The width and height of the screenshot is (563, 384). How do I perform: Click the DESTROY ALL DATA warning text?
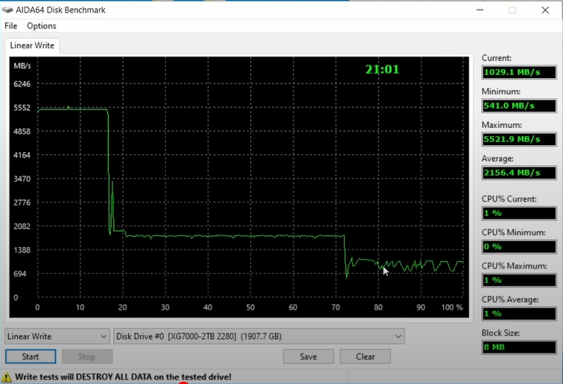tap(123, 377)
